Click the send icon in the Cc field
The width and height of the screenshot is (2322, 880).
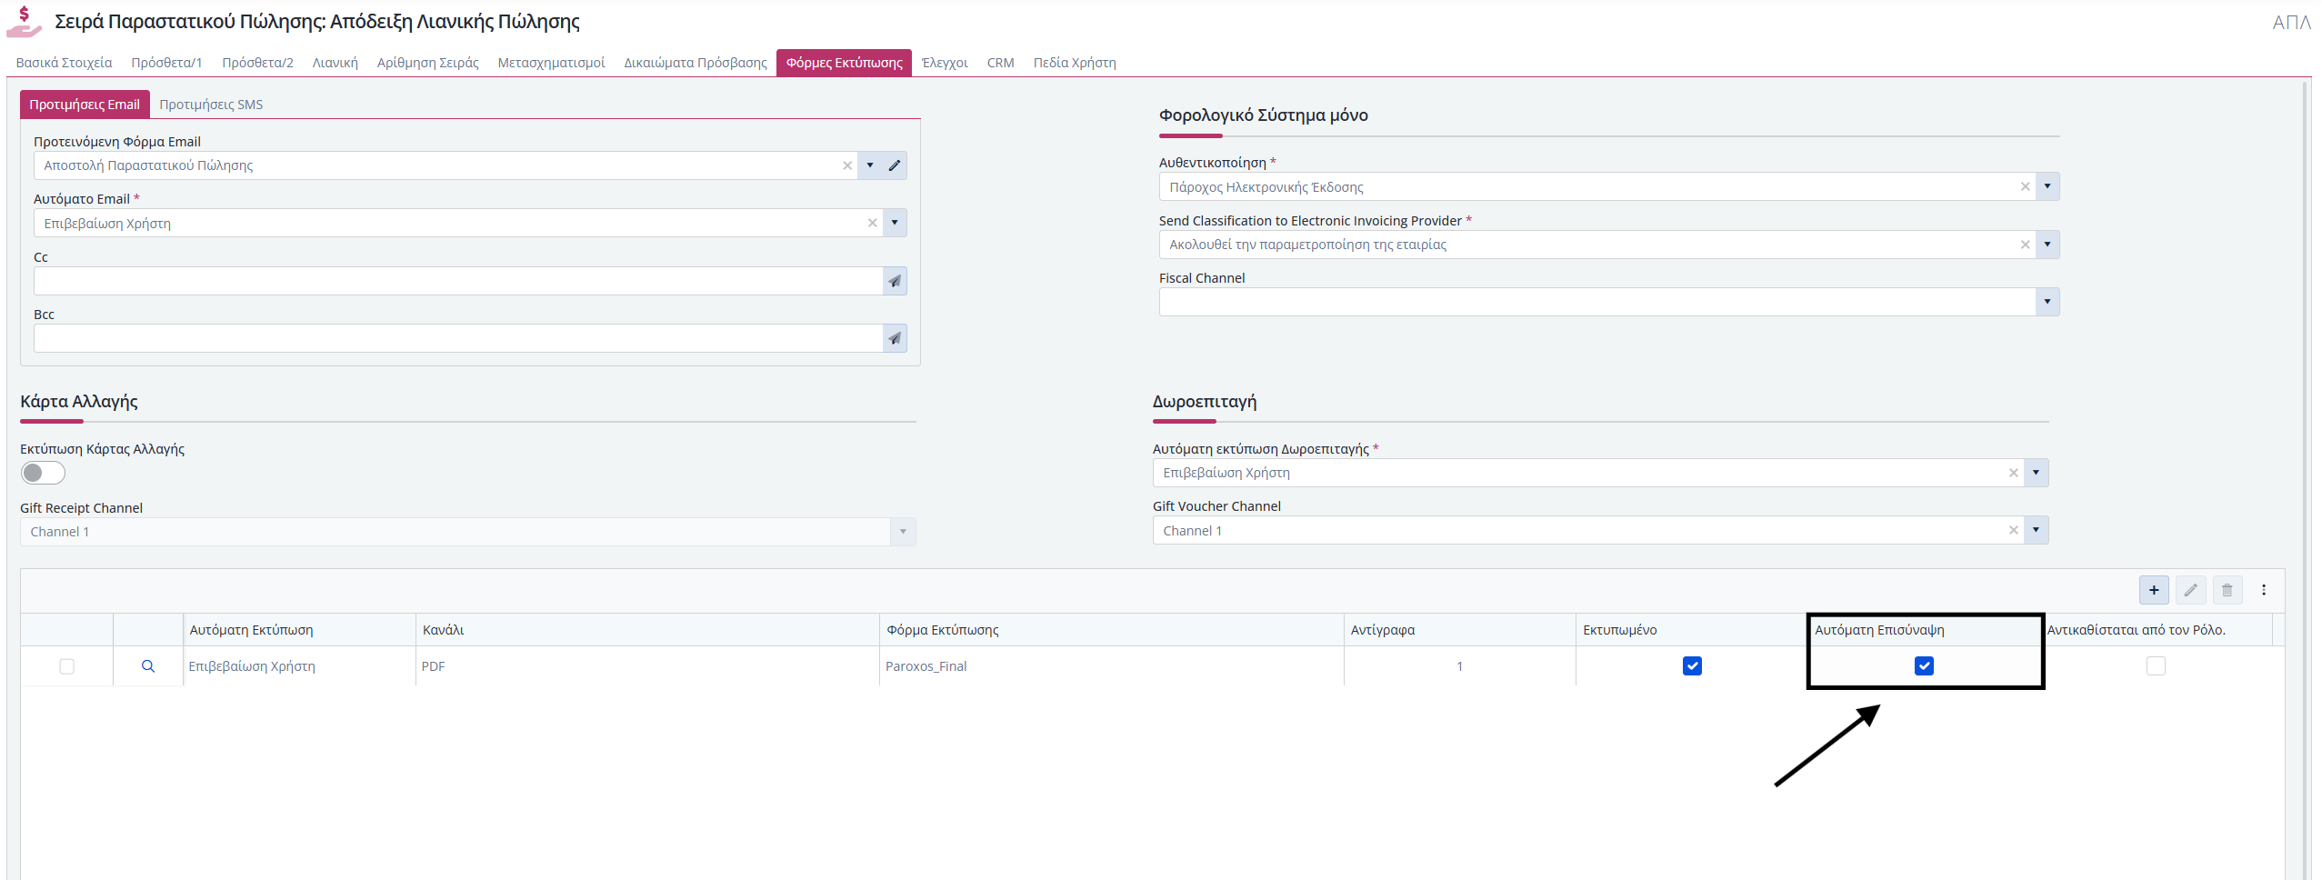click(895, 281)
